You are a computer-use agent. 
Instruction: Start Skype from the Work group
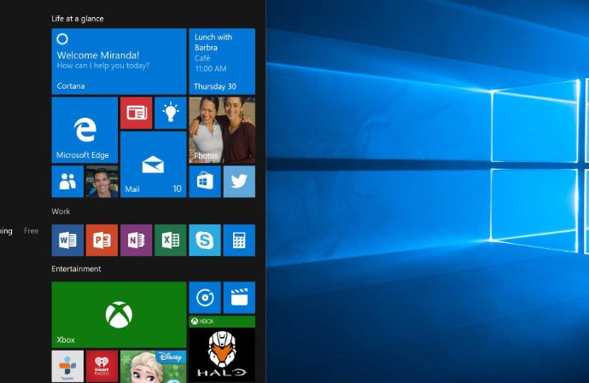click(x=205, y=241)
